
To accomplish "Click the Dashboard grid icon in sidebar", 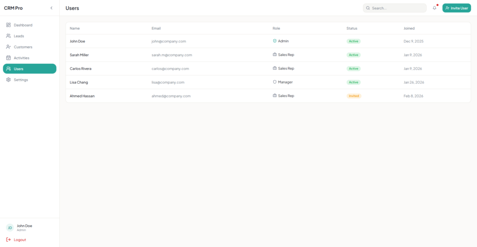I will pos(8,25).
